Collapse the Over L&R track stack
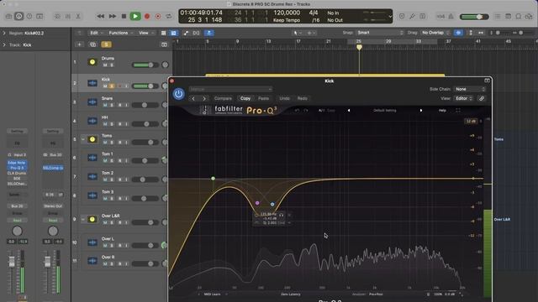The width and height of the screenshot is (538, 302). pos(82,219)
